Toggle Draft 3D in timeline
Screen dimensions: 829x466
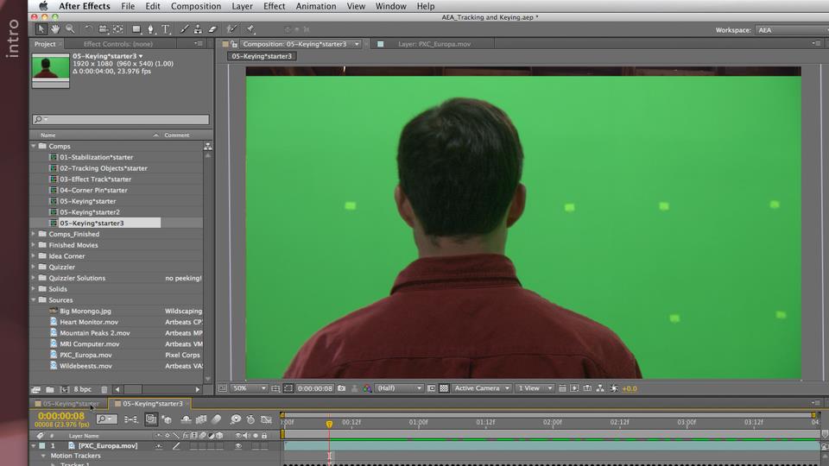tap(167, 419)
